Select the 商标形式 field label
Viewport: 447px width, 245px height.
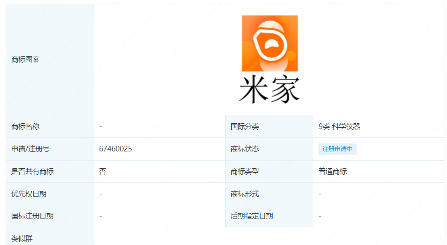click(245, 194)
